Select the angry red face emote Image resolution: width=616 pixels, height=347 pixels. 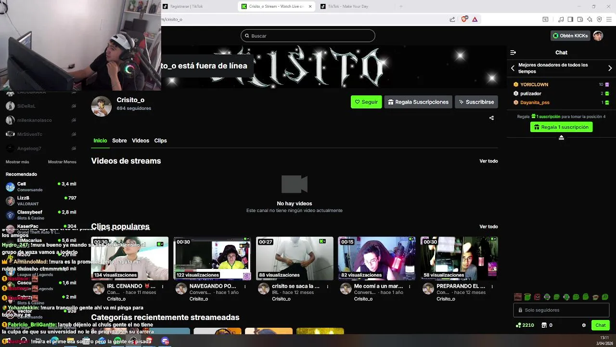tap(537, 297)
